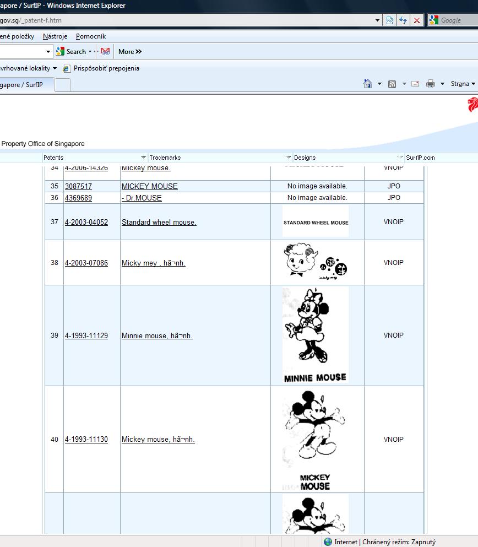Screen dimensions: 478x547
Task: Click into the Google search box
Action: coord(459,20)
